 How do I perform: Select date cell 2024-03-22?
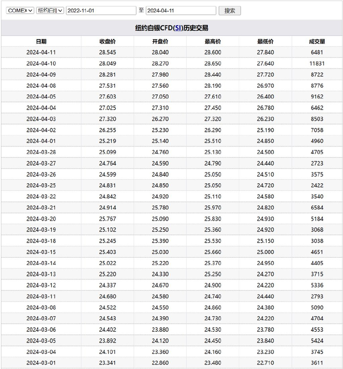(x=41, y=197)
